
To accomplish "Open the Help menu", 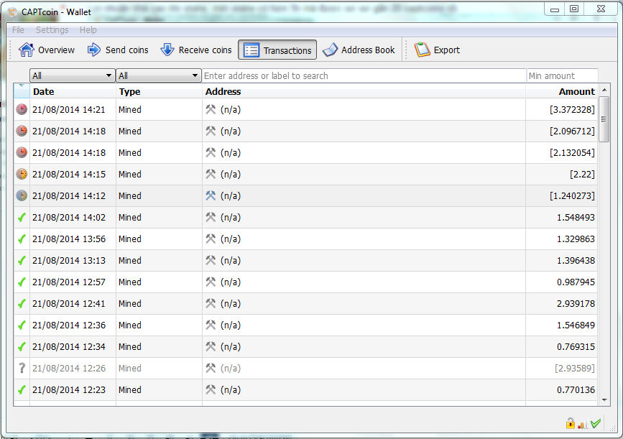I will [88, 29].
